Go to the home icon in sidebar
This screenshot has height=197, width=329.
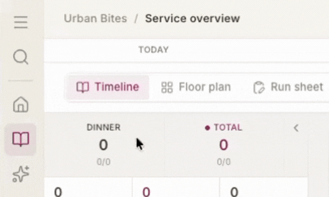click(21, 105)
